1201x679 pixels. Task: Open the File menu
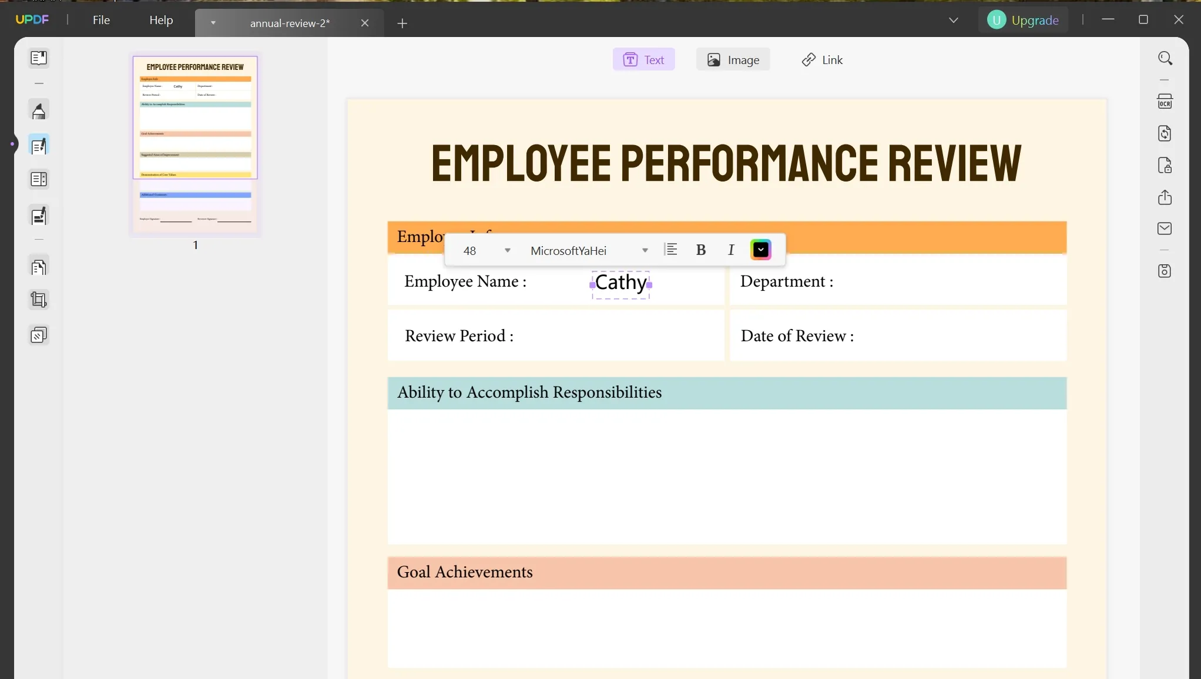tap(102, 20)
